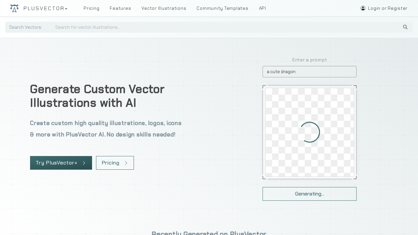The height and width of the screenshot is (235, 418).
Task: Click the prompt field containing 'a cute dragon'
Action: coord(309,71)
